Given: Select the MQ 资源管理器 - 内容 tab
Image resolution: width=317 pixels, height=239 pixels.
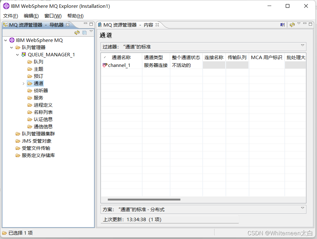Looking at the screenshot, I should click(x=128, y=25).
